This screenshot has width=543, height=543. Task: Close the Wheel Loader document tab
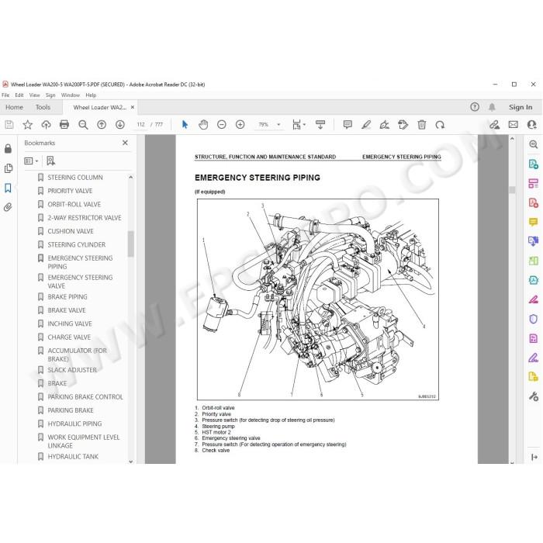click(133, 107)
